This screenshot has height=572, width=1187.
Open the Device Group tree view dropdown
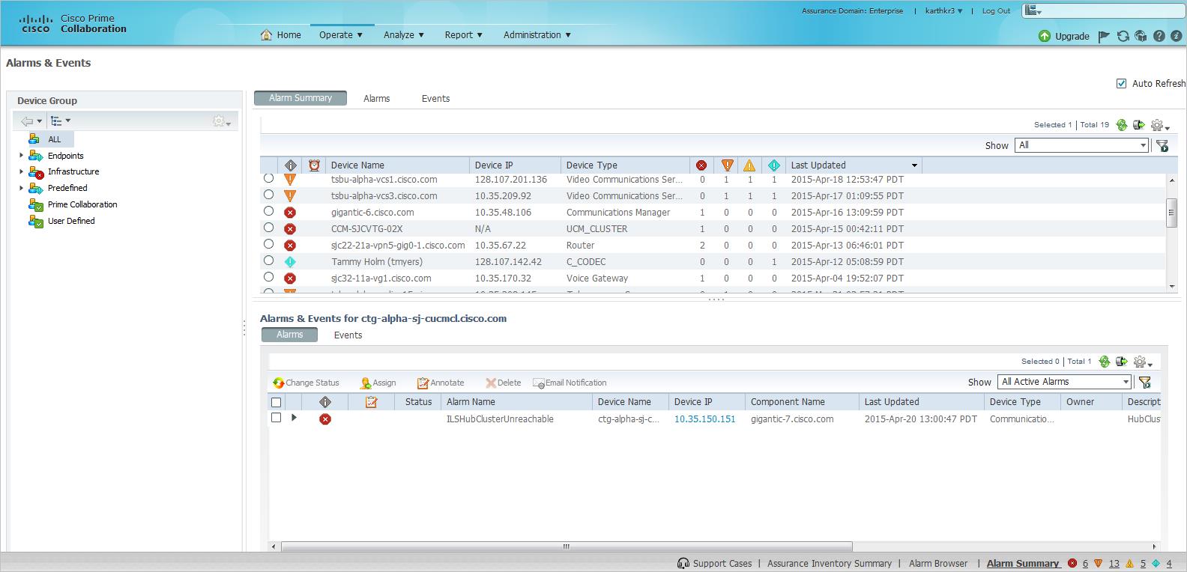60,121
